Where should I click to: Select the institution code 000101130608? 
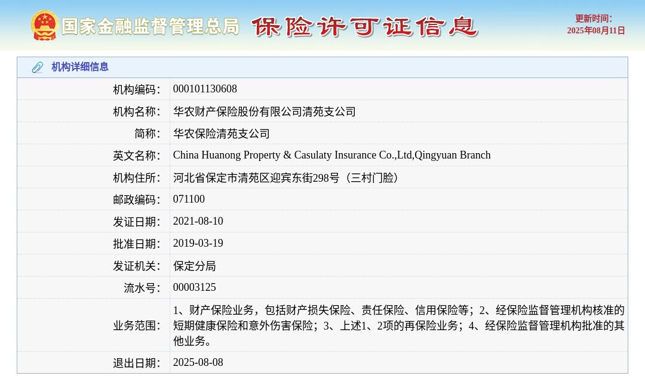point(205,89)
